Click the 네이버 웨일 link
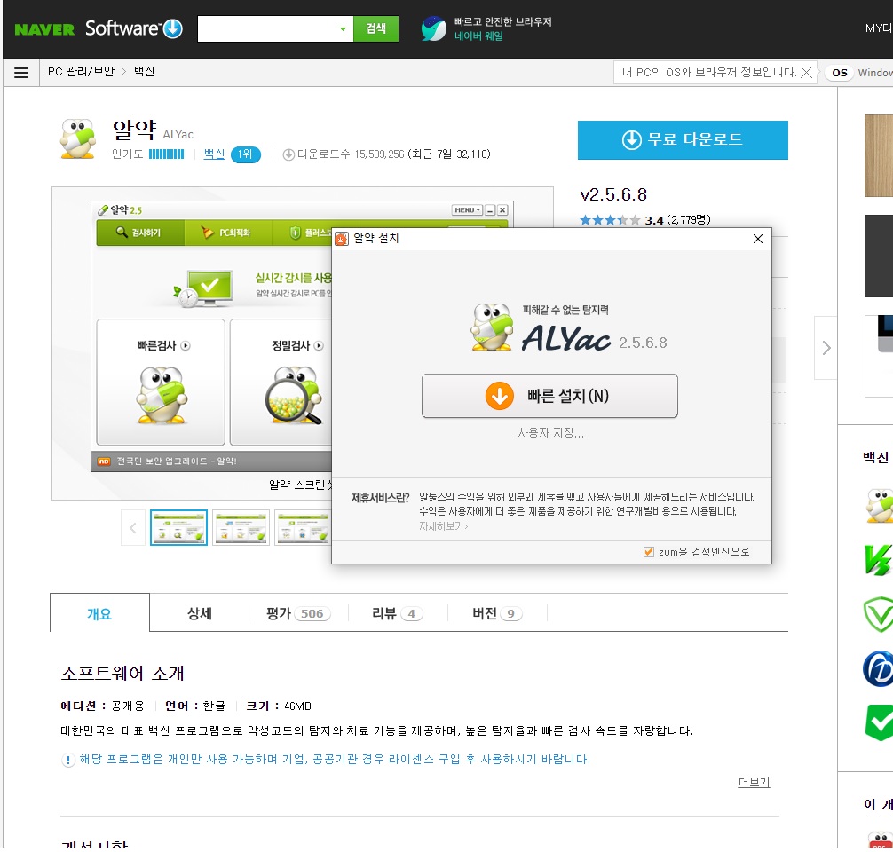 pos(478,36)
